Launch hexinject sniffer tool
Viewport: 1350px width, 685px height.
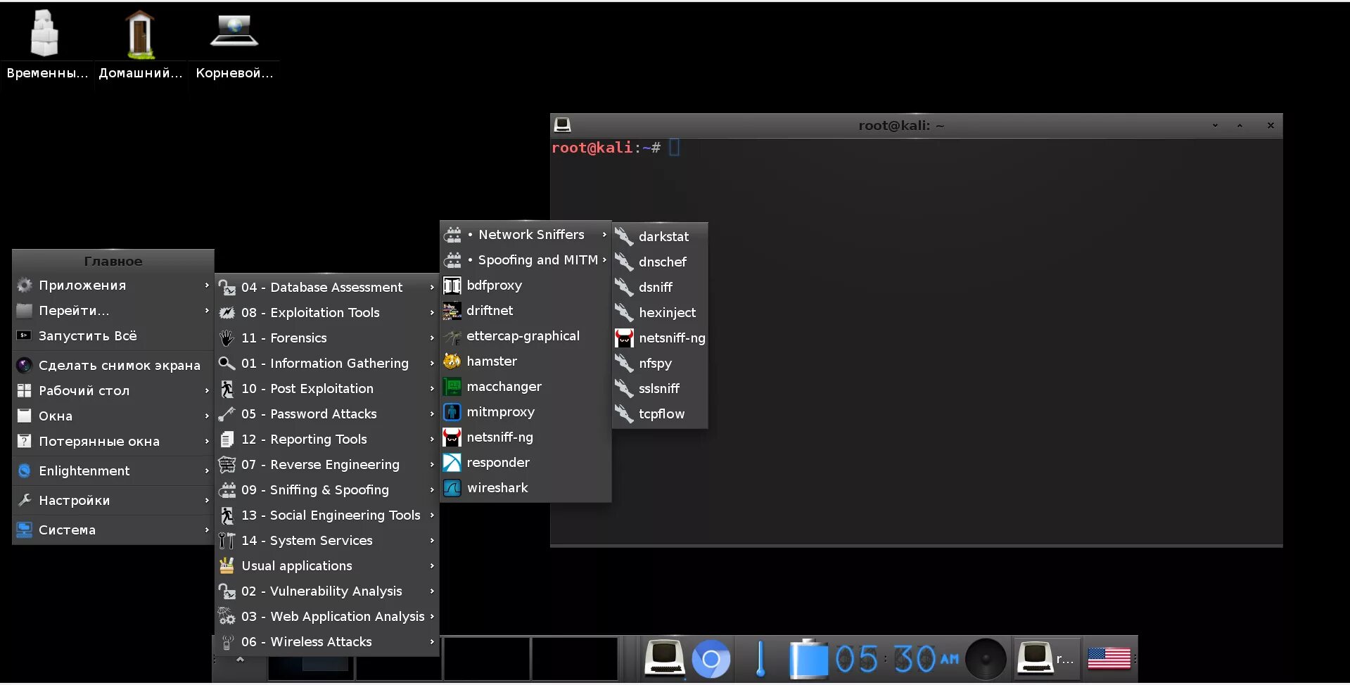click(x=660, y=313)
